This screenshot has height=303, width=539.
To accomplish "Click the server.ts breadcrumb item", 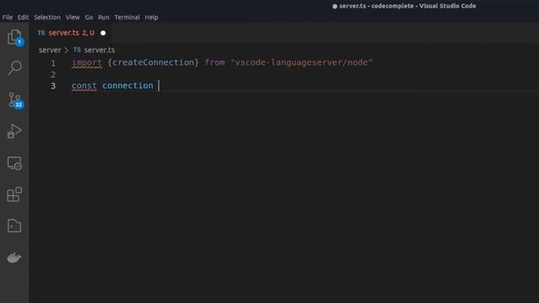I will point(99,50).
